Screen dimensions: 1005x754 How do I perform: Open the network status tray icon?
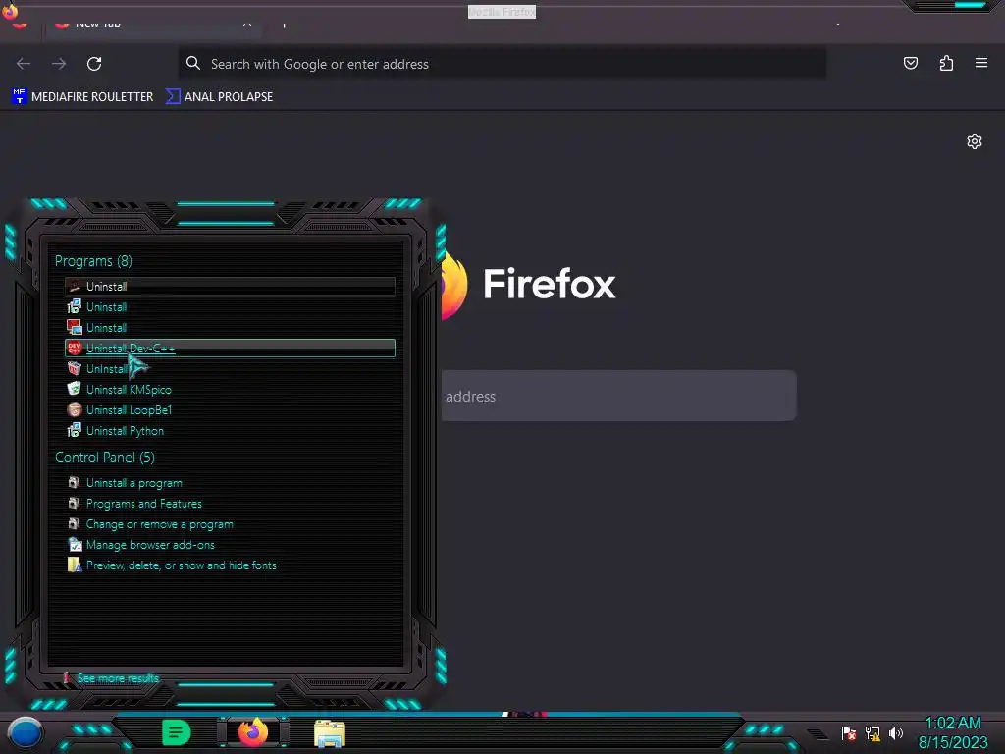point(873,733)
